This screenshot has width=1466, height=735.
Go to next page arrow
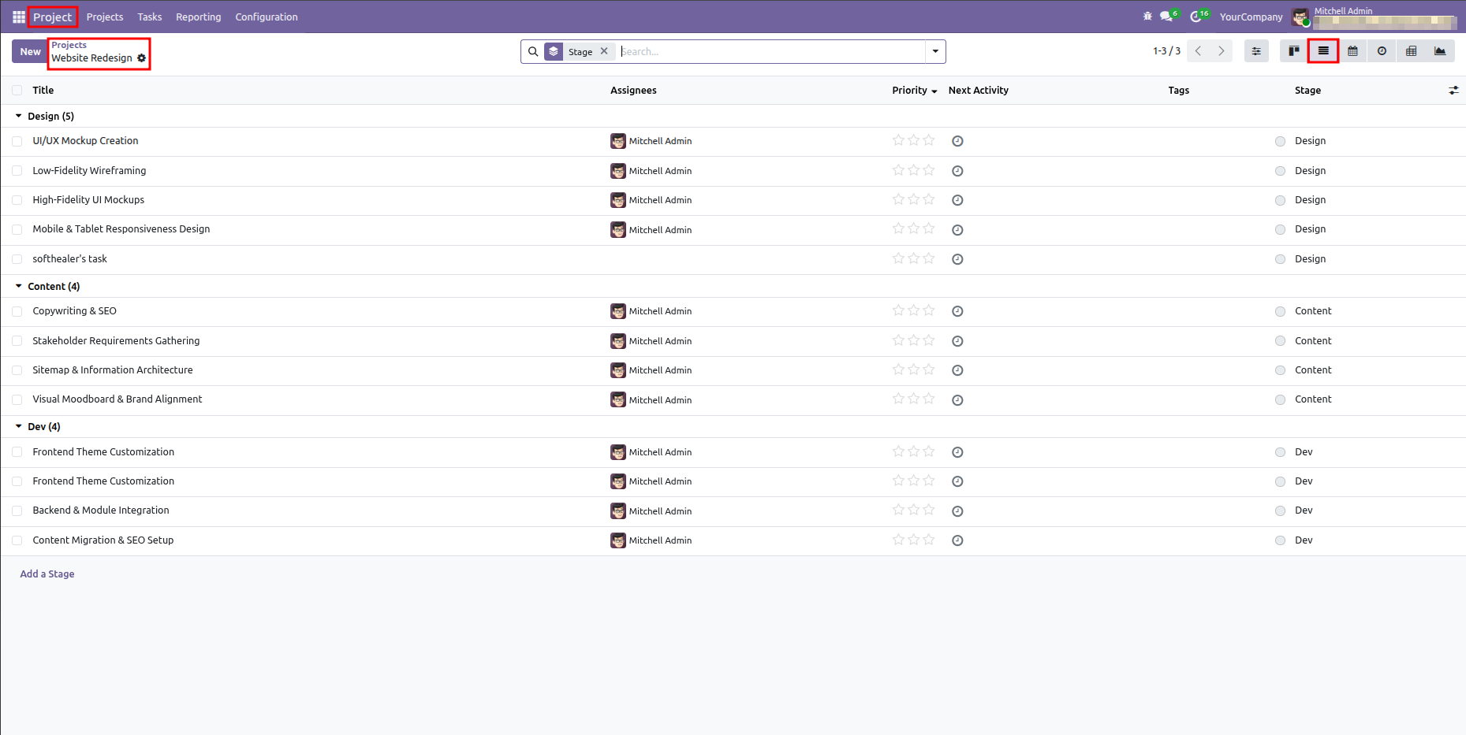[1221, 51]
